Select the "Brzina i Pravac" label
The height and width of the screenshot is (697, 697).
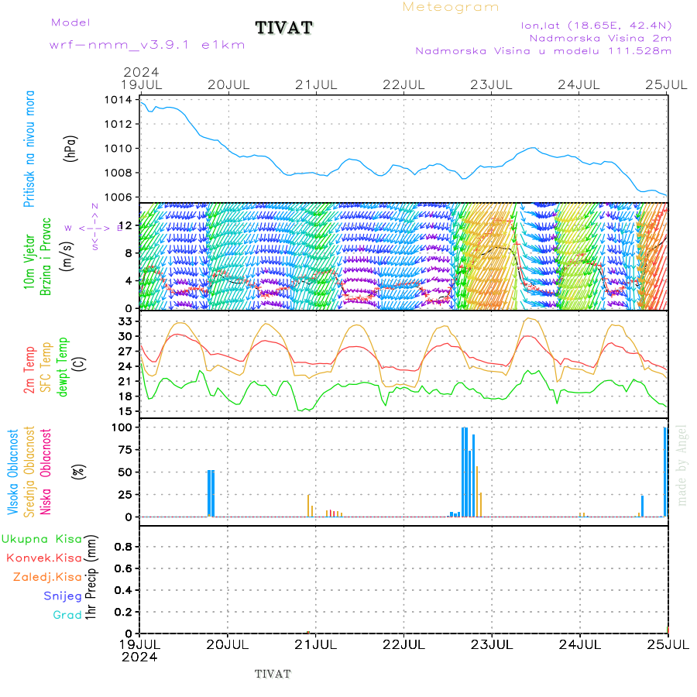pos(46,257)
